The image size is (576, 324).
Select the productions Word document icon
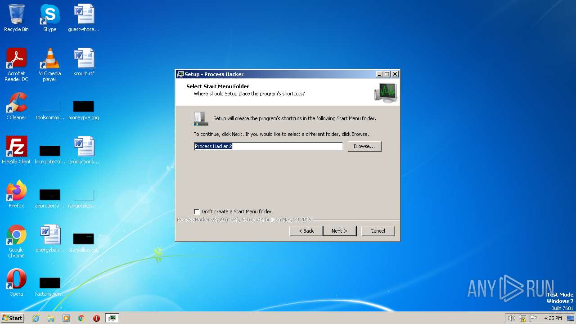[x=84, y=150]
